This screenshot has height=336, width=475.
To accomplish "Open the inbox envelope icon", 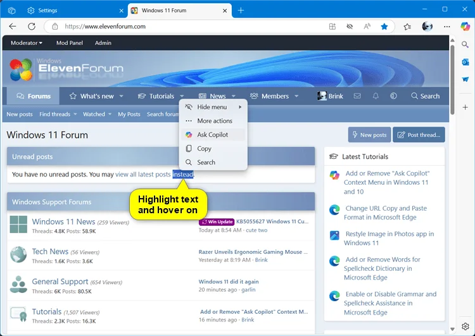I will point(357,96).
